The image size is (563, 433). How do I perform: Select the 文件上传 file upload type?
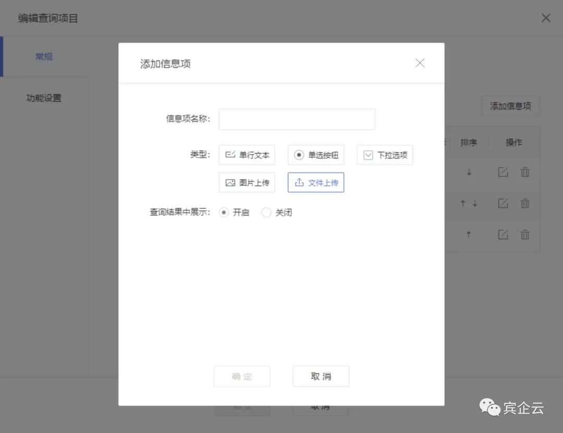click(315, 182)
